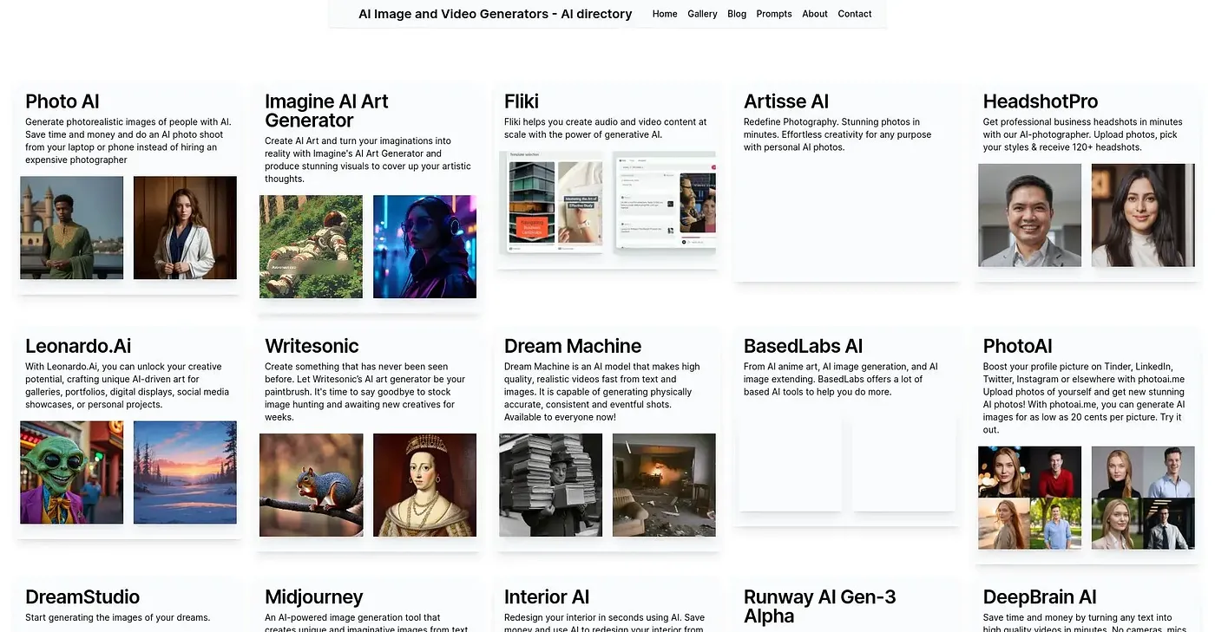
Task: Open the HeadshotPro card title
Action: [x=1041, y=101]
